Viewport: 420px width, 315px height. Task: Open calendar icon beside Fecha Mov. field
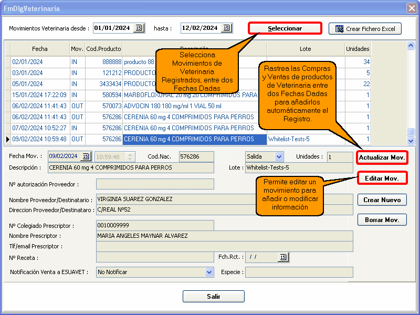coord(86,156)
